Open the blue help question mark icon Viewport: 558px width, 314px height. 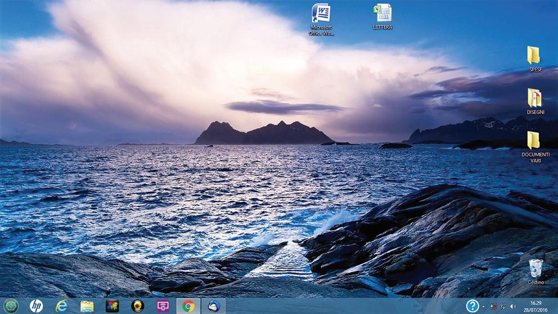point(472,306)
